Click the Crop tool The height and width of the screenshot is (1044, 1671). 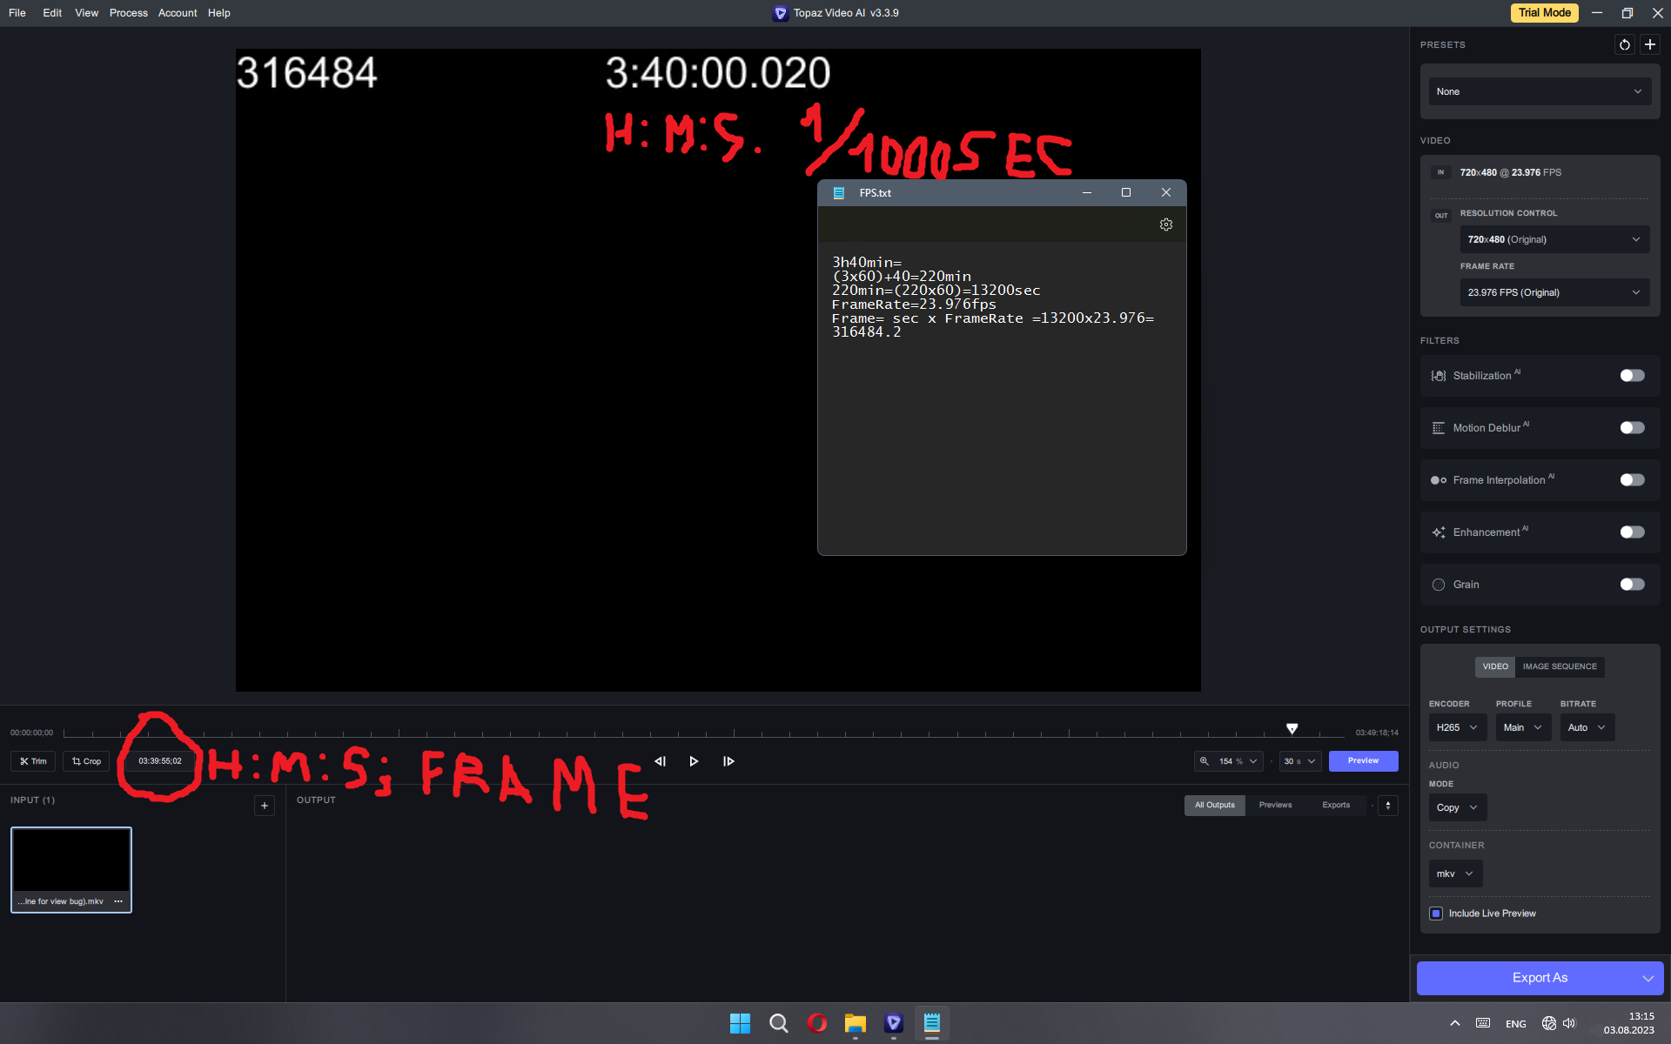coord(86,761)
